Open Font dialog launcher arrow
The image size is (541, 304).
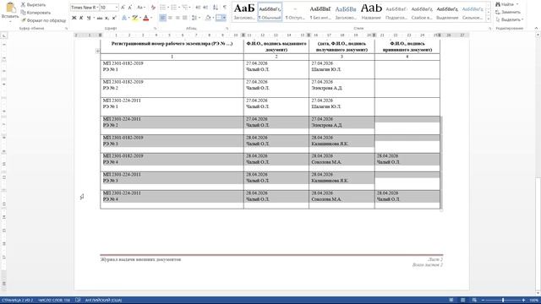tap(155, 29)
